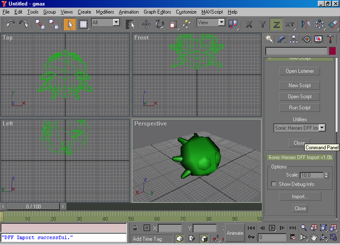The height and width of the screenshot is (245, 340).
Task: Click the Go to End playback control
Action: click(293, 228)
